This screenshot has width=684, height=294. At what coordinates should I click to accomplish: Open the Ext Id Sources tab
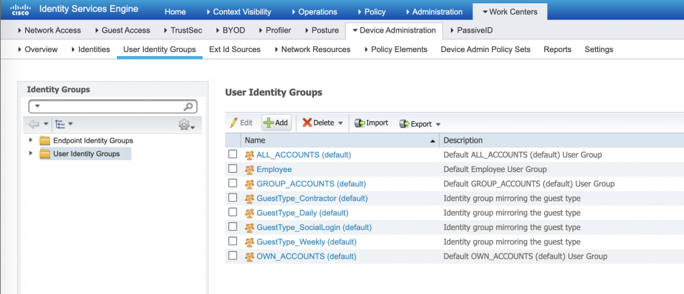point(234,49)
